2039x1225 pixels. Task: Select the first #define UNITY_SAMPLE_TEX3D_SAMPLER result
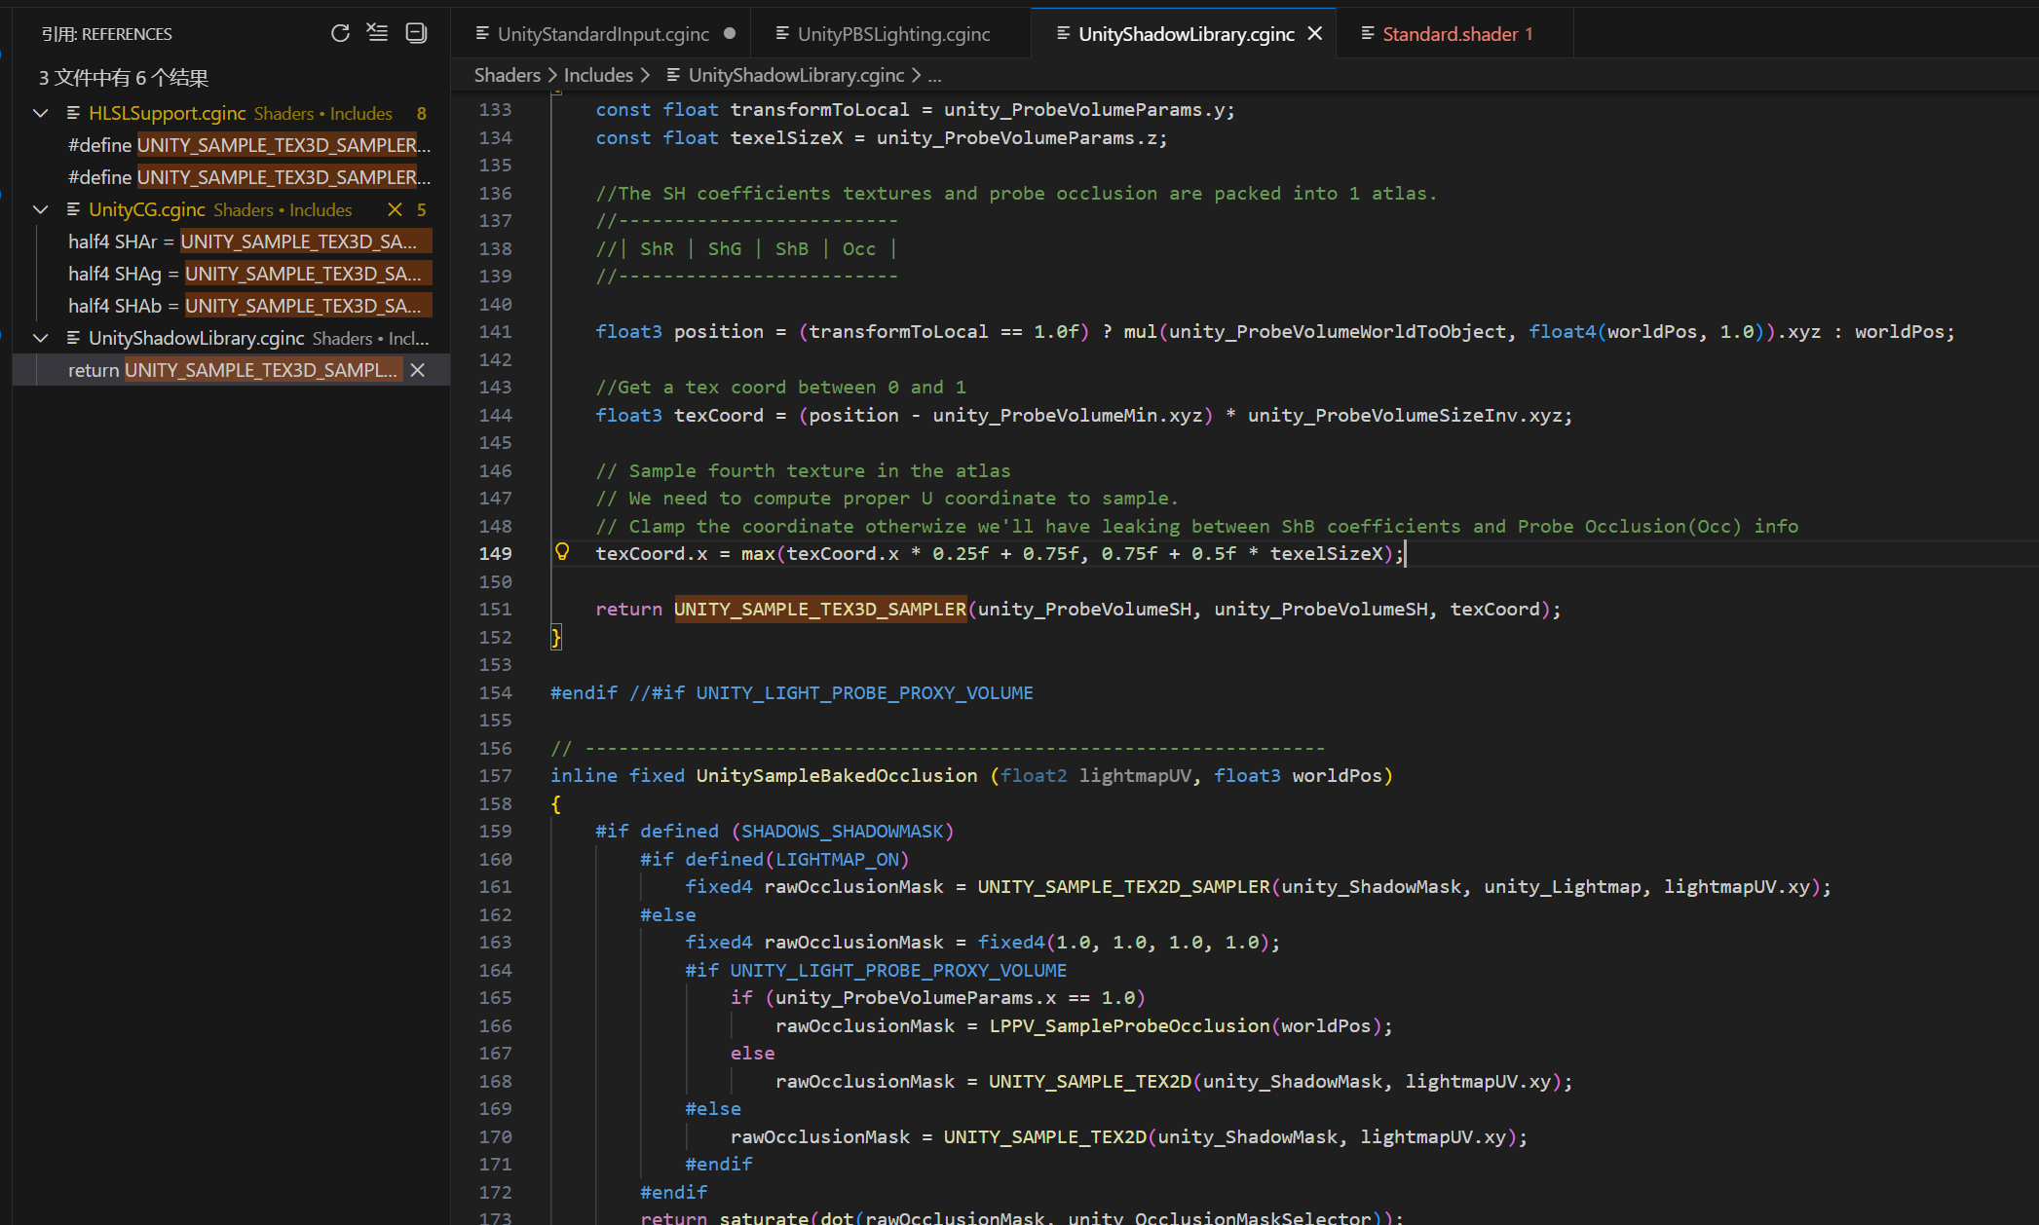pyautogui.click(x=248, y=145)
